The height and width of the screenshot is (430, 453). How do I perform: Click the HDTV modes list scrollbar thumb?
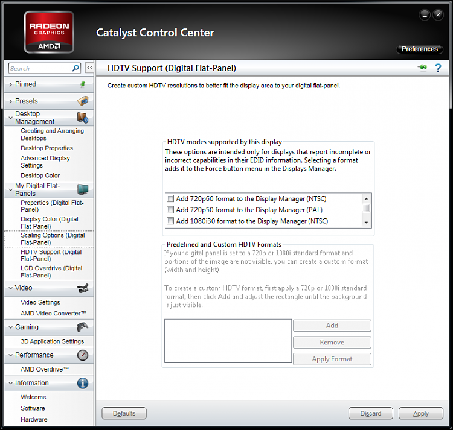click(x=367, y=208)
